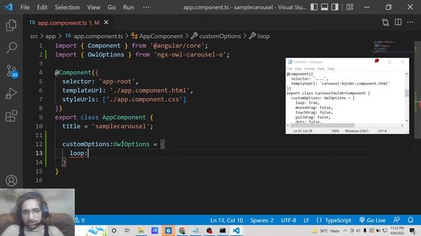421x236 pixels.
Task: Click the app folder breadcrumb segment
Action: click(51, 36)
